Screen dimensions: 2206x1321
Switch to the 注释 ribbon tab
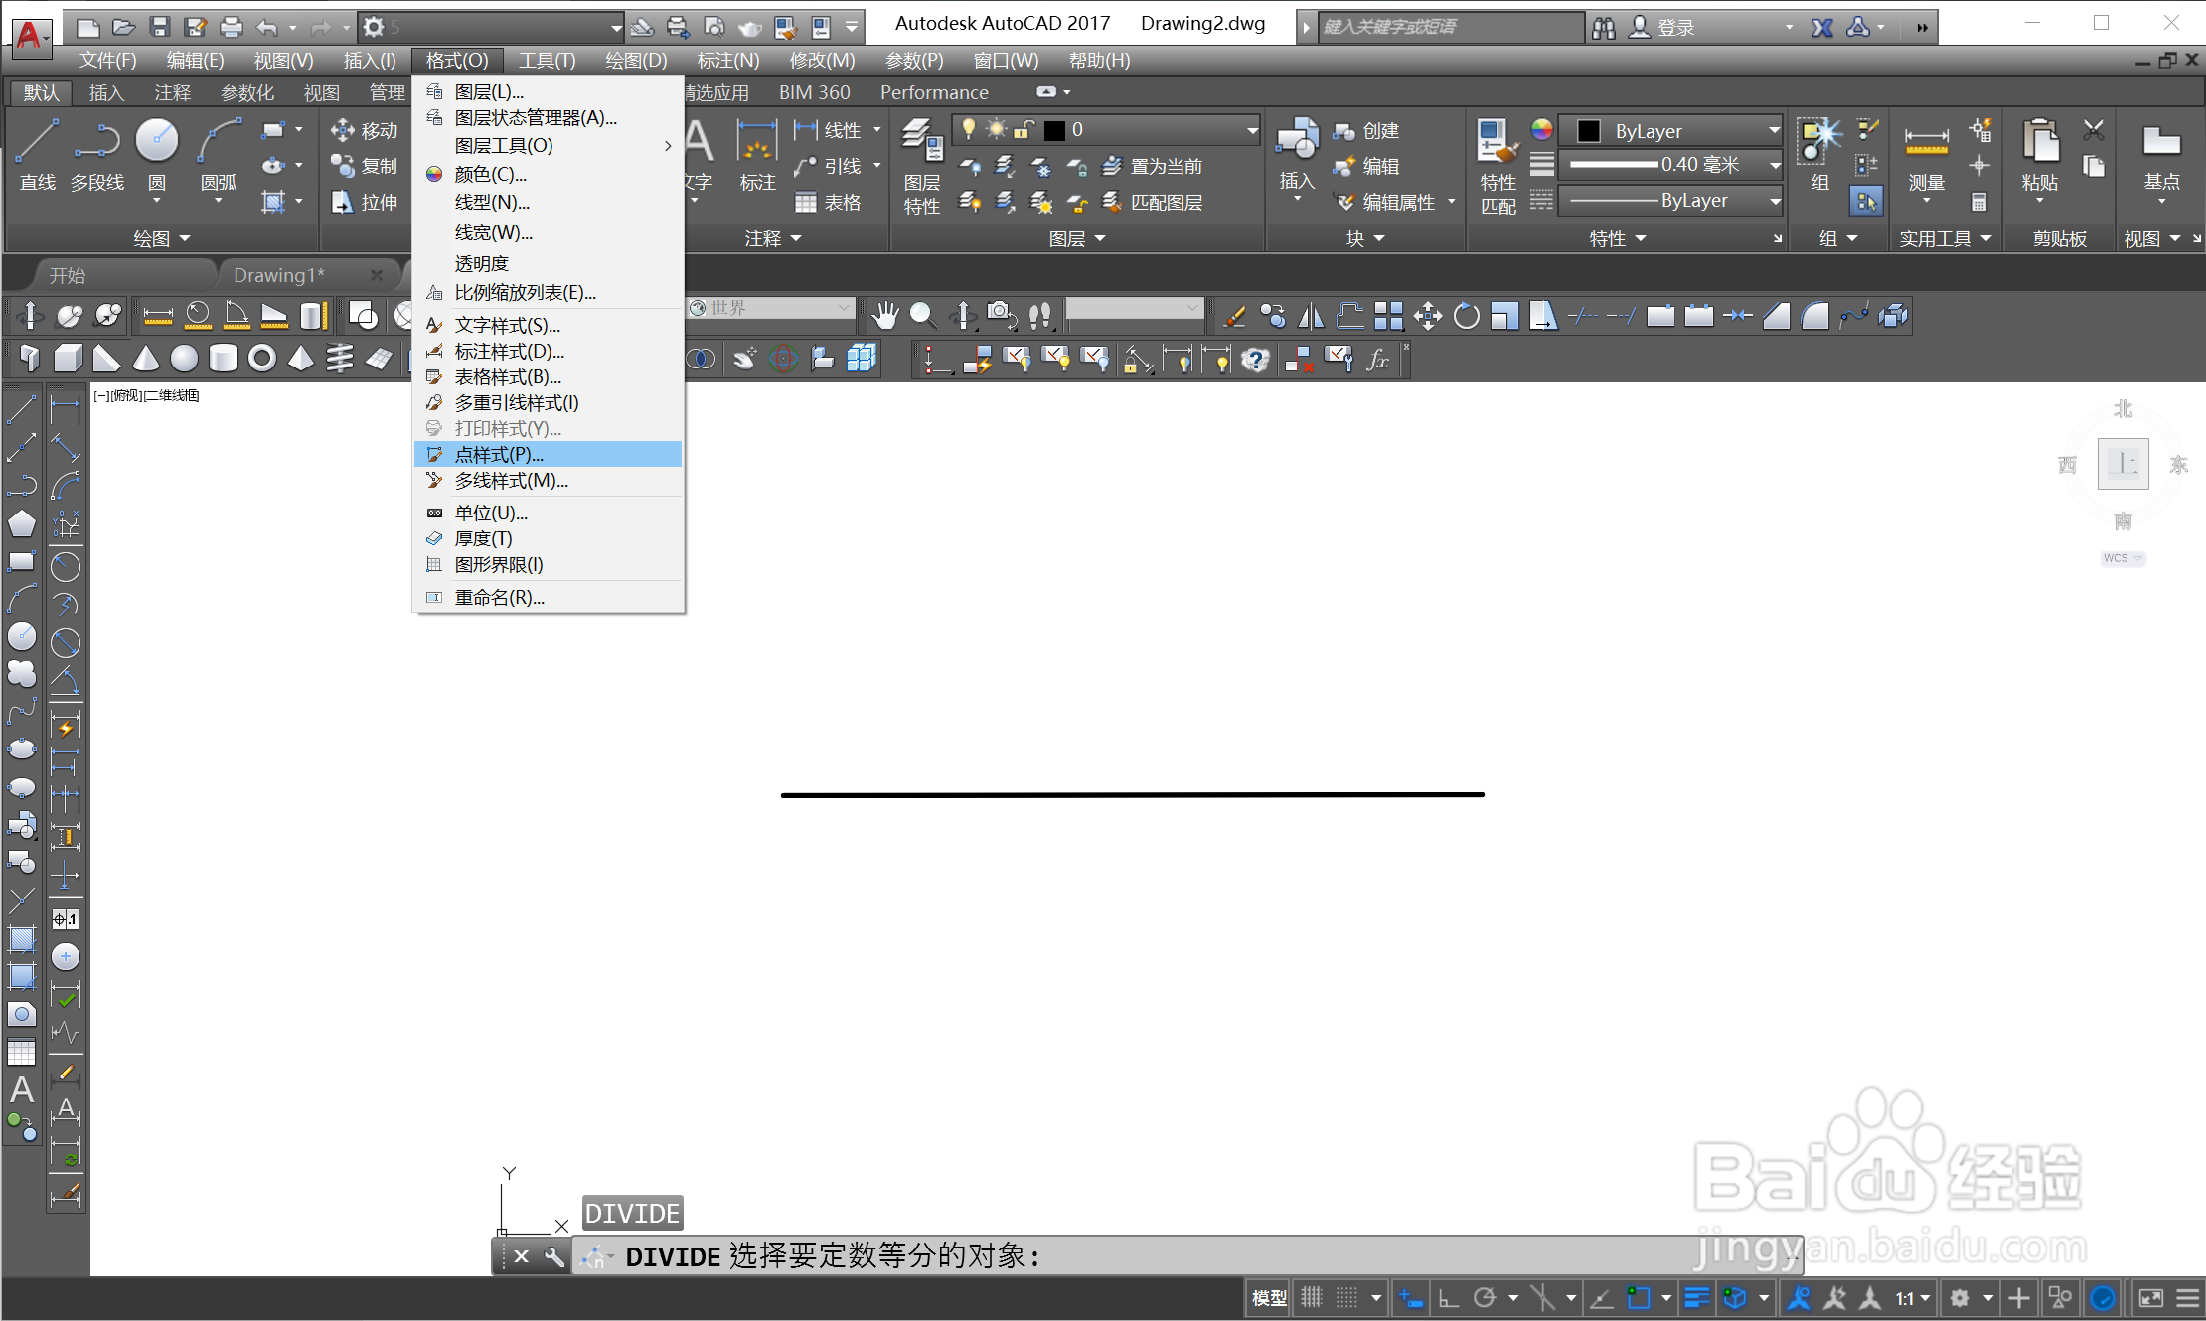[172, 92]
